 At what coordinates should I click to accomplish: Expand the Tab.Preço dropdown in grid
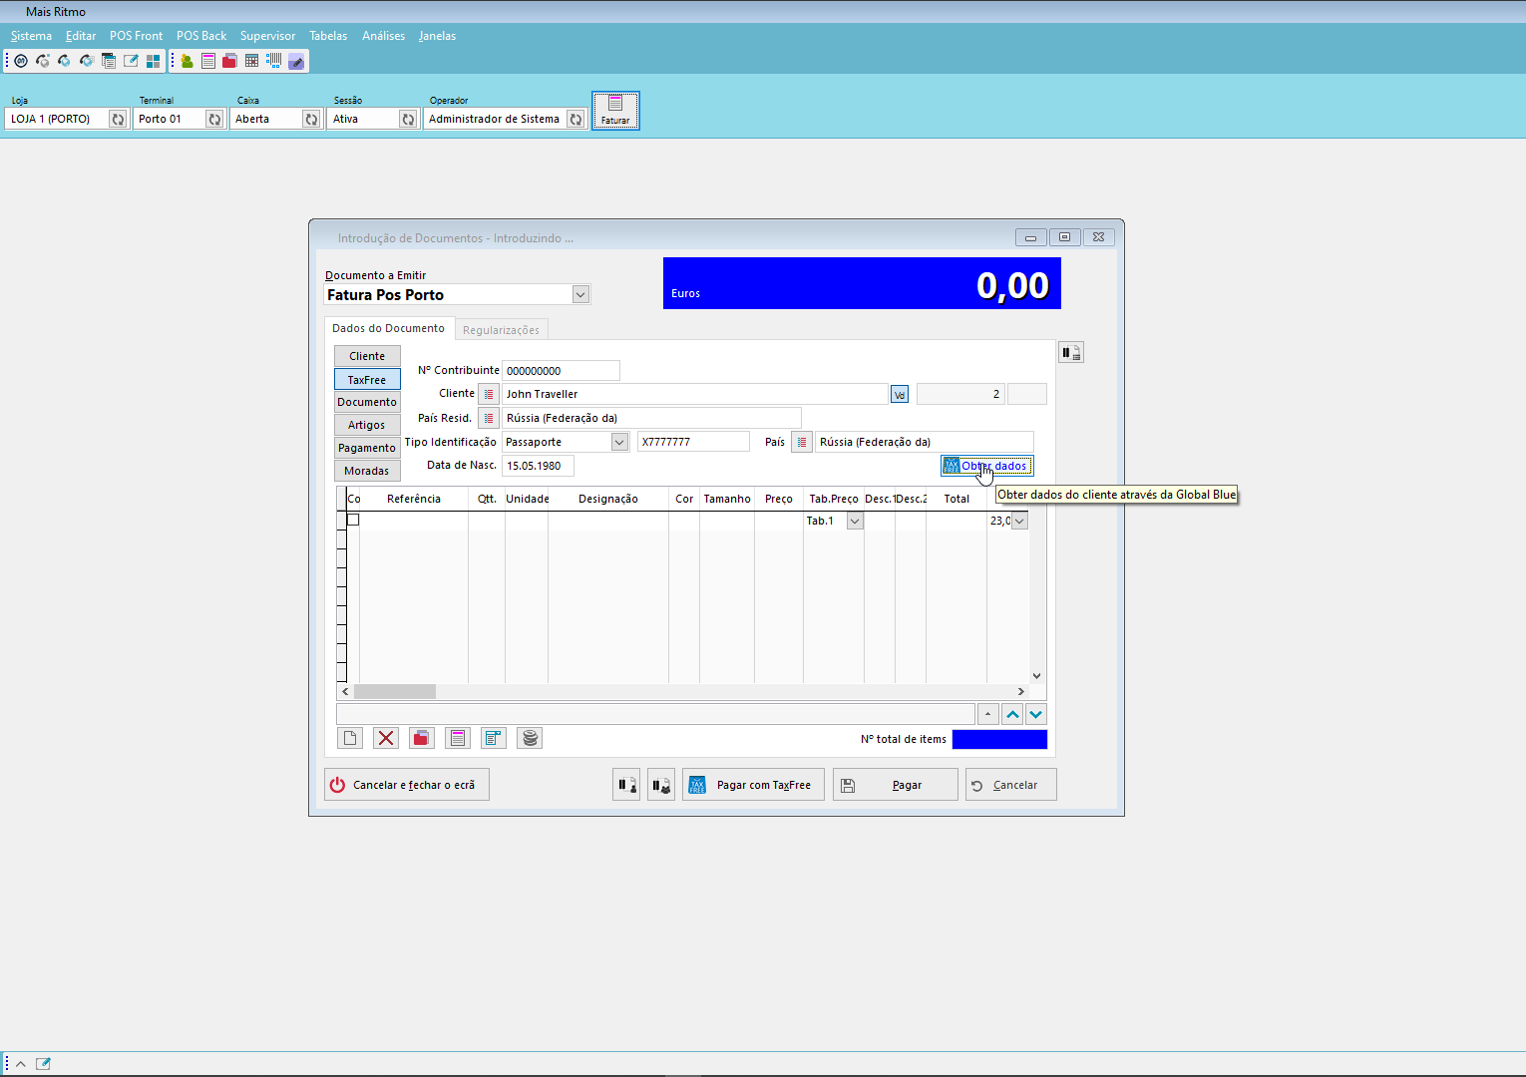pyautogui.click(x=855, y=521)
